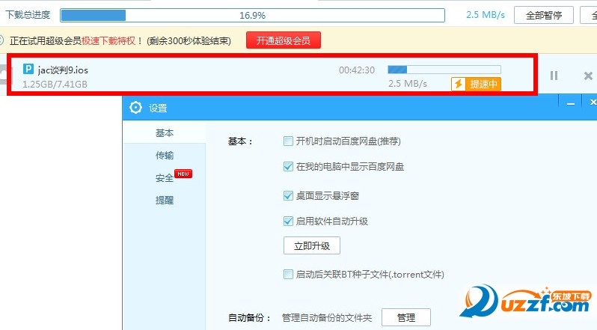Image resolution: width=597 pixels, height=330 pixels.
Task: Select the 基本 settings tab
Action: click(x=165, y=133)
